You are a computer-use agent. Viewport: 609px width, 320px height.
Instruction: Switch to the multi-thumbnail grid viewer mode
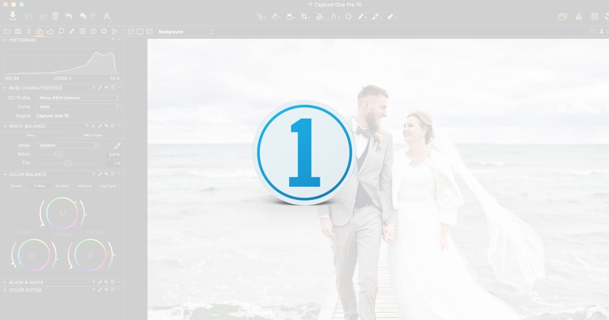pos(131,32)
